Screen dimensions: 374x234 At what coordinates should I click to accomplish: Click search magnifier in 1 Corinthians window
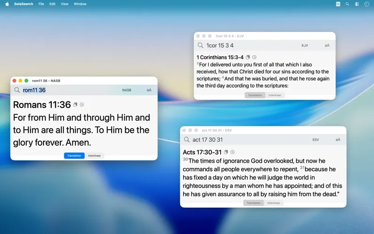coord(201,45)
